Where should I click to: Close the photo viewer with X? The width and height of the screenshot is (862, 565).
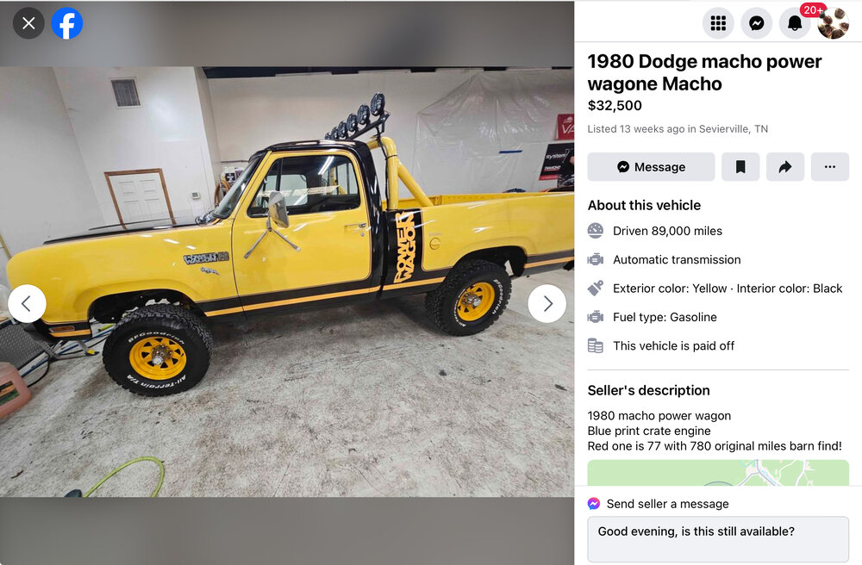pos(28,23)
